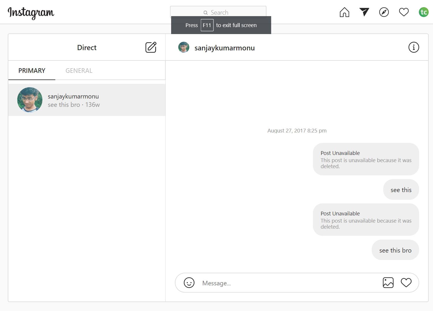Click sanjaykumarmonu avatar in conversation list
The width and height of the screenshot is (433, 311).
(x=30, y=100)
